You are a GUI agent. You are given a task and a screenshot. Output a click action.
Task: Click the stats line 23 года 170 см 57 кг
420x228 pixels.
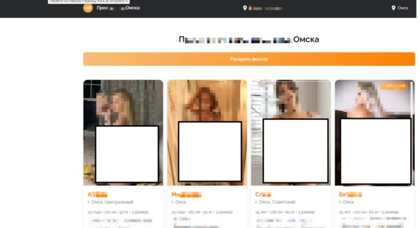tap(118, 212)
